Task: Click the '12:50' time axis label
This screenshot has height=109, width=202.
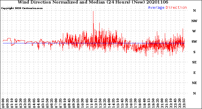Action: click(100, 103)
